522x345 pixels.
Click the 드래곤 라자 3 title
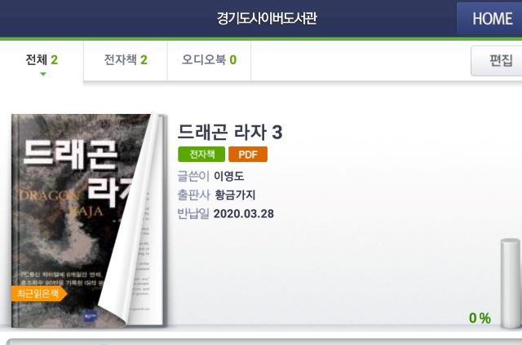pos(230,132)
